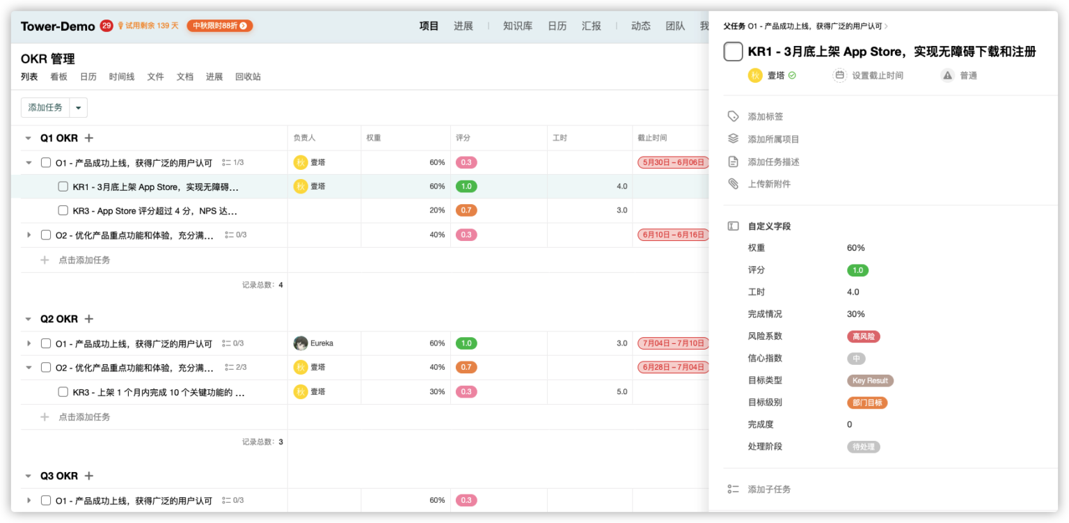This screenshot has width=1069, height=523.
Task: Collapse the Q1 OKR group
Action: coord(28,137)
